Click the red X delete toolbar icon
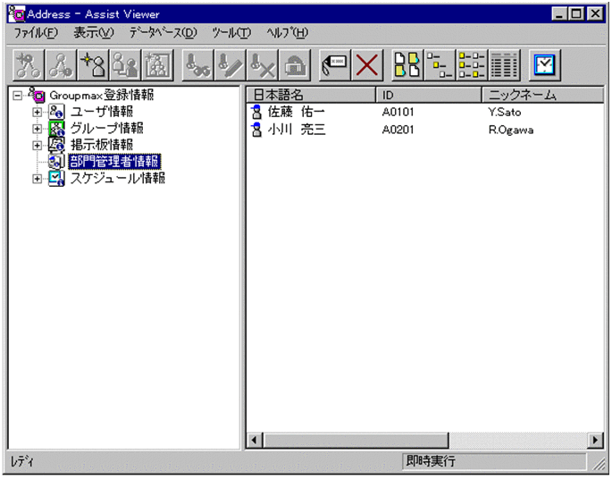 [368, 63]
